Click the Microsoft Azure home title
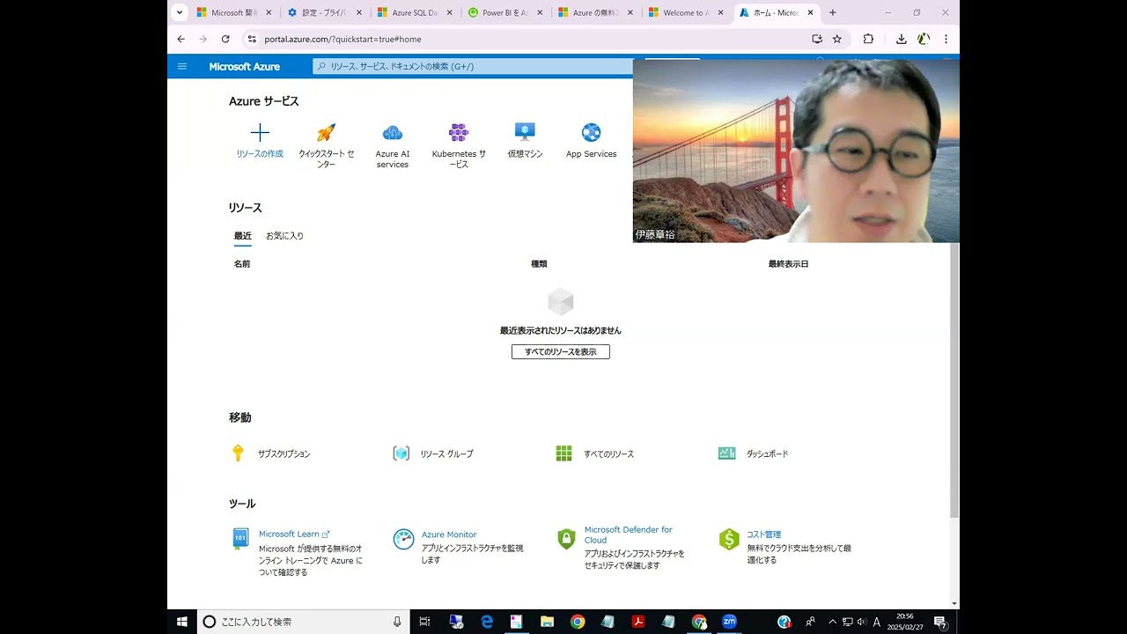Viewport: 1127px width, 634px height. [245, 66]
